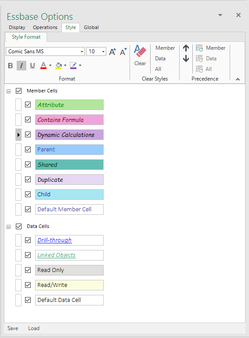Screen dimensions: 249x338
Task: Clear Data styles button
Action: [x=160, y=59]
